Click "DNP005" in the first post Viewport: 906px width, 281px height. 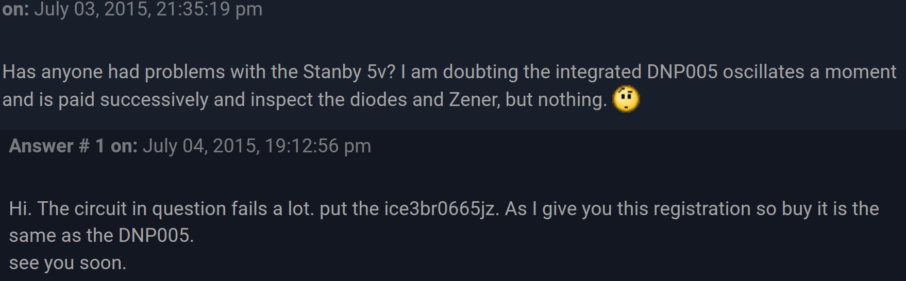682,72
